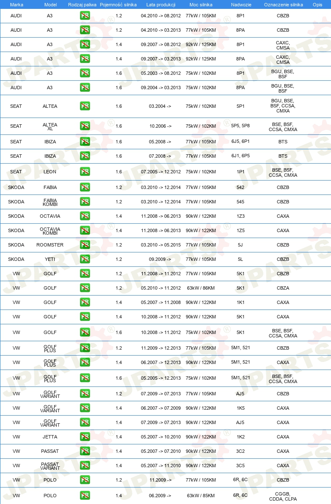This screenshot has height=504, width=331.
Task: Click the fuel icon for VW JETTA
Action: pos(85,437)
